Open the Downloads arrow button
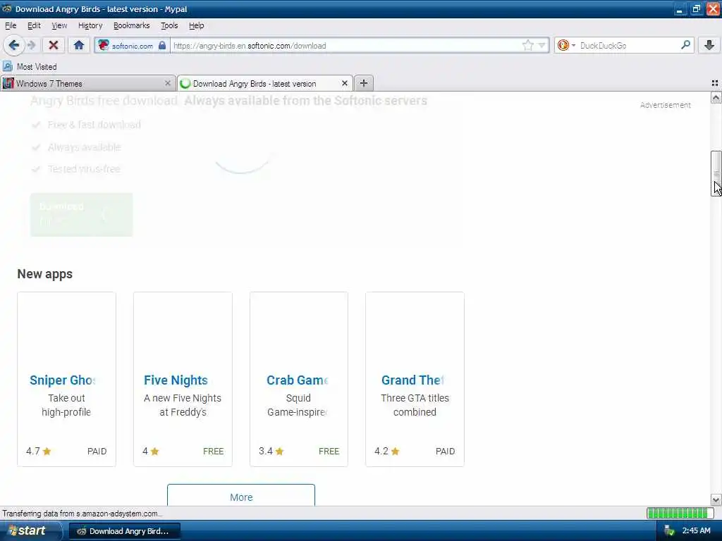The image size is (722, 541). tap(709, 45)
